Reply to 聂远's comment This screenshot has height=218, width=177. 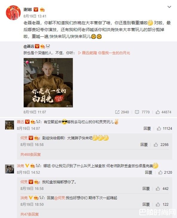pos(147,129)
